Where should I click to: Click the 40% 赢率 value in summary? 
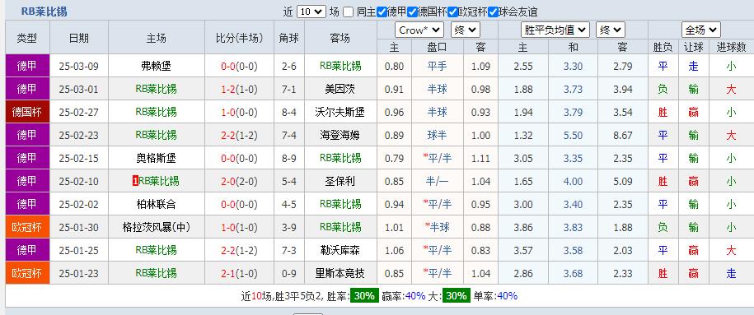pyautogui.click(x=415, y=296)
